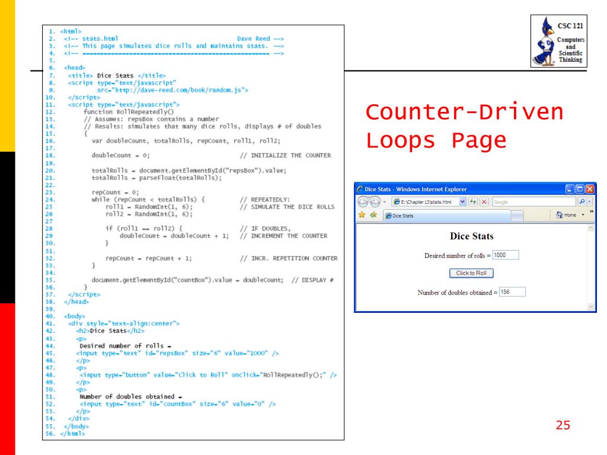This screenshot has width=607, height=455.
Task: Click the number of doubles obtained field
Action: point(512,292)
